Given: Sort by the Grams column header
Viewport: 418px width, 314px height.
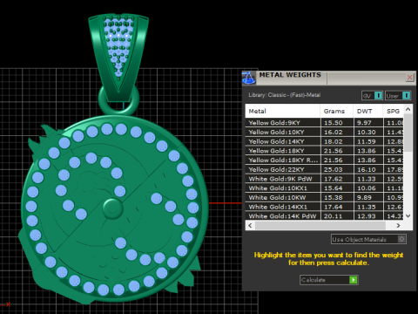Looking at the screenshot, I should [337, 111].
